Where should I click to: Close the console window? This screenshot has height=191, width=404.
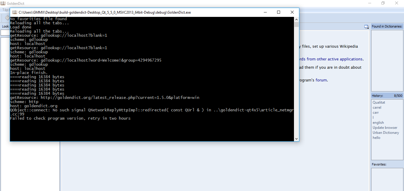click(292, 12)
